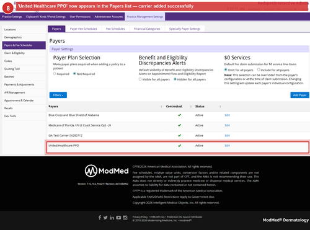Sort the table by the Status column arrows
This screenshot has height=230, width=310.
(220, 107)
